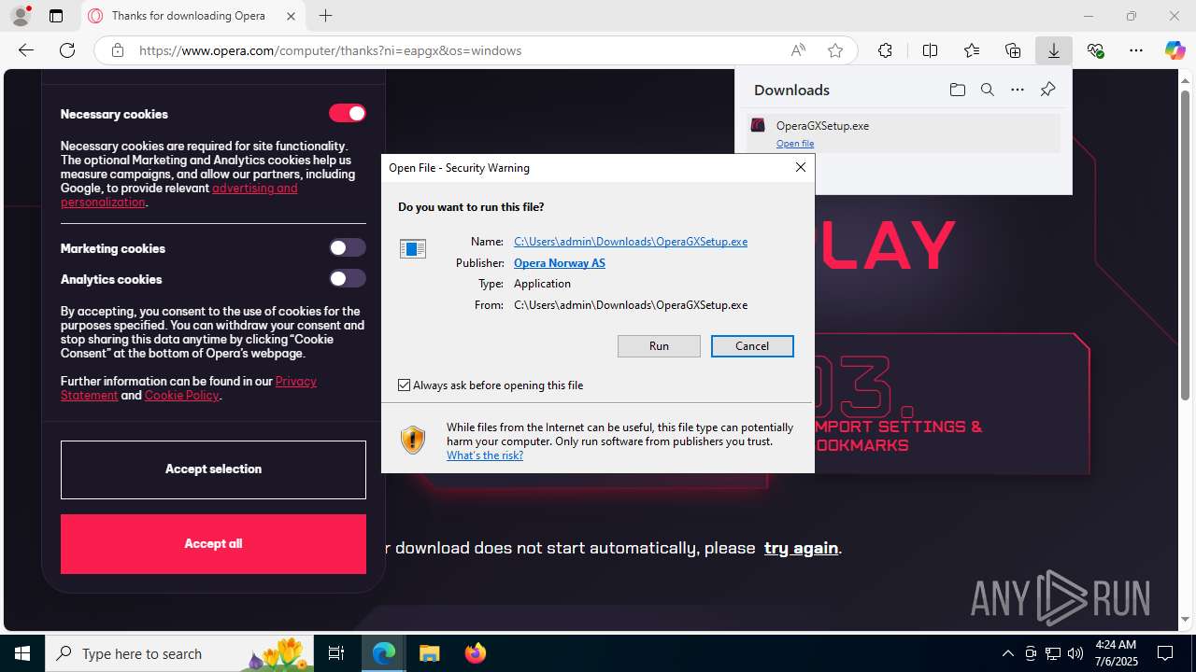Click the try again download link
1196x672 pixels.
tap(801, 548)
